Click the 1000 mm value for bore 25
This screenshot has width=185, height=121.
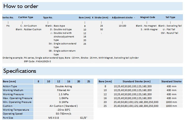171,106
